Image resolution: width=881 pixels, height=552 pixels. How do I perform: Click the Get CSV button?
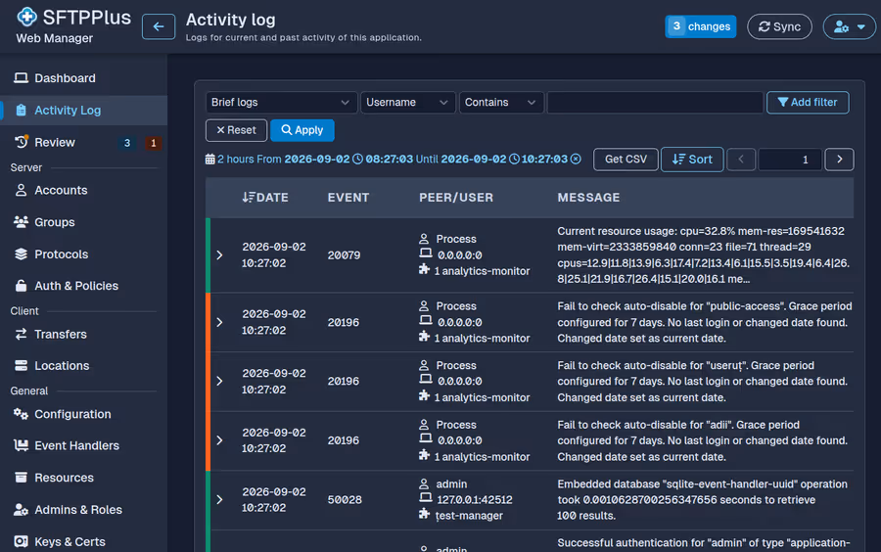coord(626,160)
